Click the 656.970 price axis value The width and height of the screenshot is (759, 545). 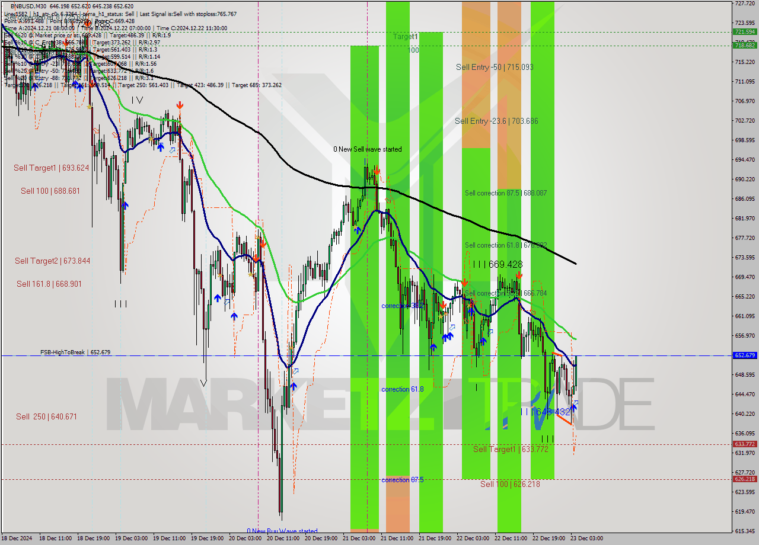coord(745,335)
